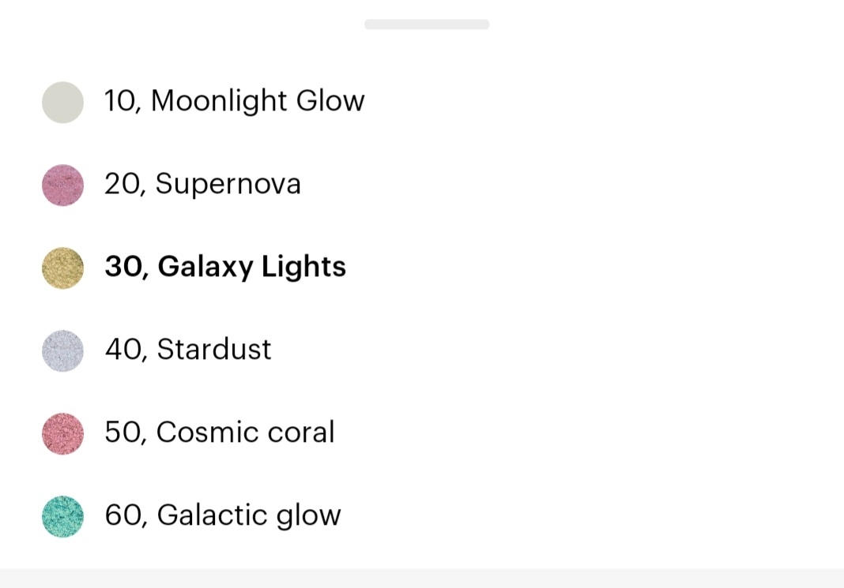Click the word 'Glow' in shade 10
The width and height of the screenshot is (844, 588).
point(330,101)
